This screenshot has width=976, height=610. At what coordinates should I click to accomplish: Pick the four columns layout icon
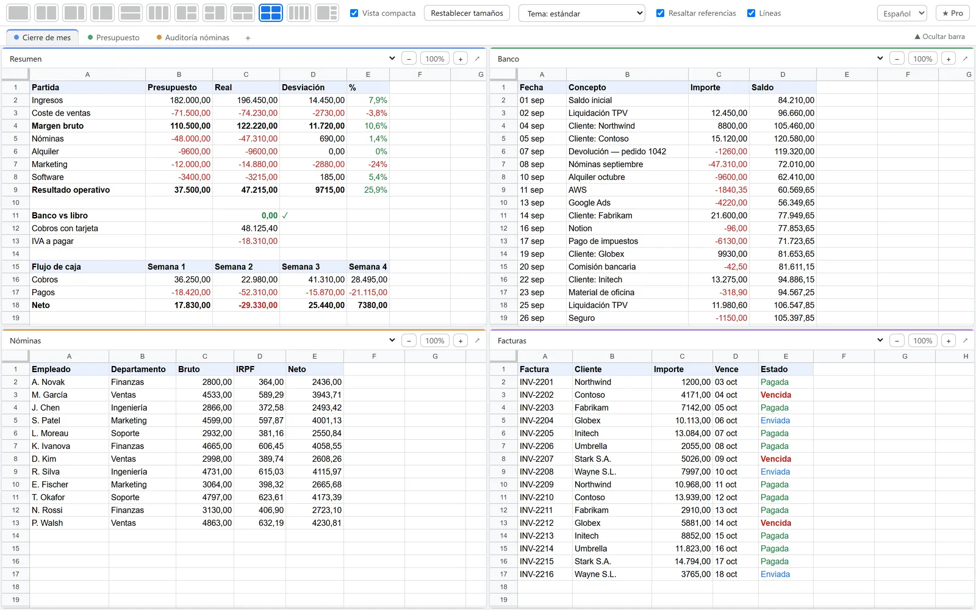[x=299, y=13]
